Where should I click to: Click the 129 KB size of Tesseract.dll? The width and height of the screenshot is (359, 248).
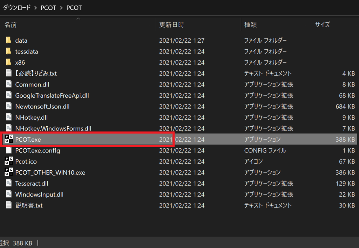tap(345, 183)
